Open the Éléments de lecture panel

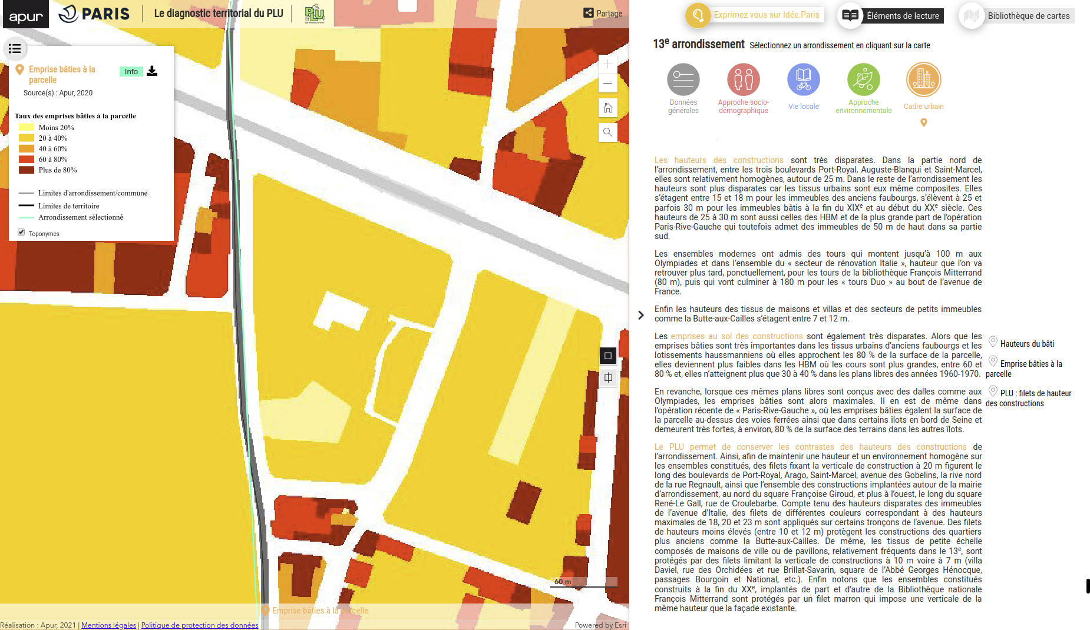point(891,16)
